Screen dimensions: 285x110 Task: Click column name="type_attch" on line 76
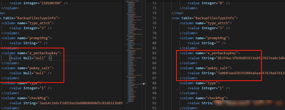206,23
